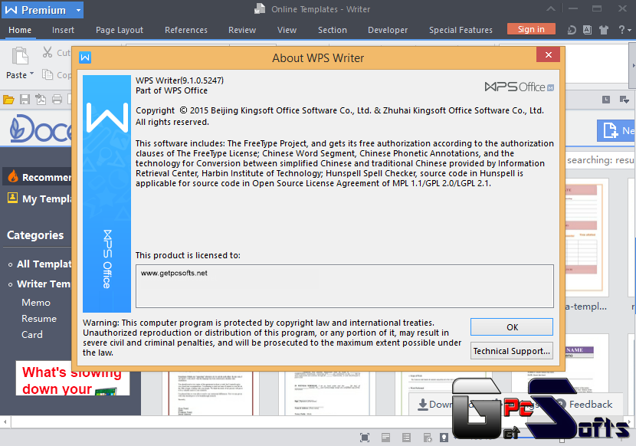Switch to the References tab

pyautogui.click(x=185, y=30)
